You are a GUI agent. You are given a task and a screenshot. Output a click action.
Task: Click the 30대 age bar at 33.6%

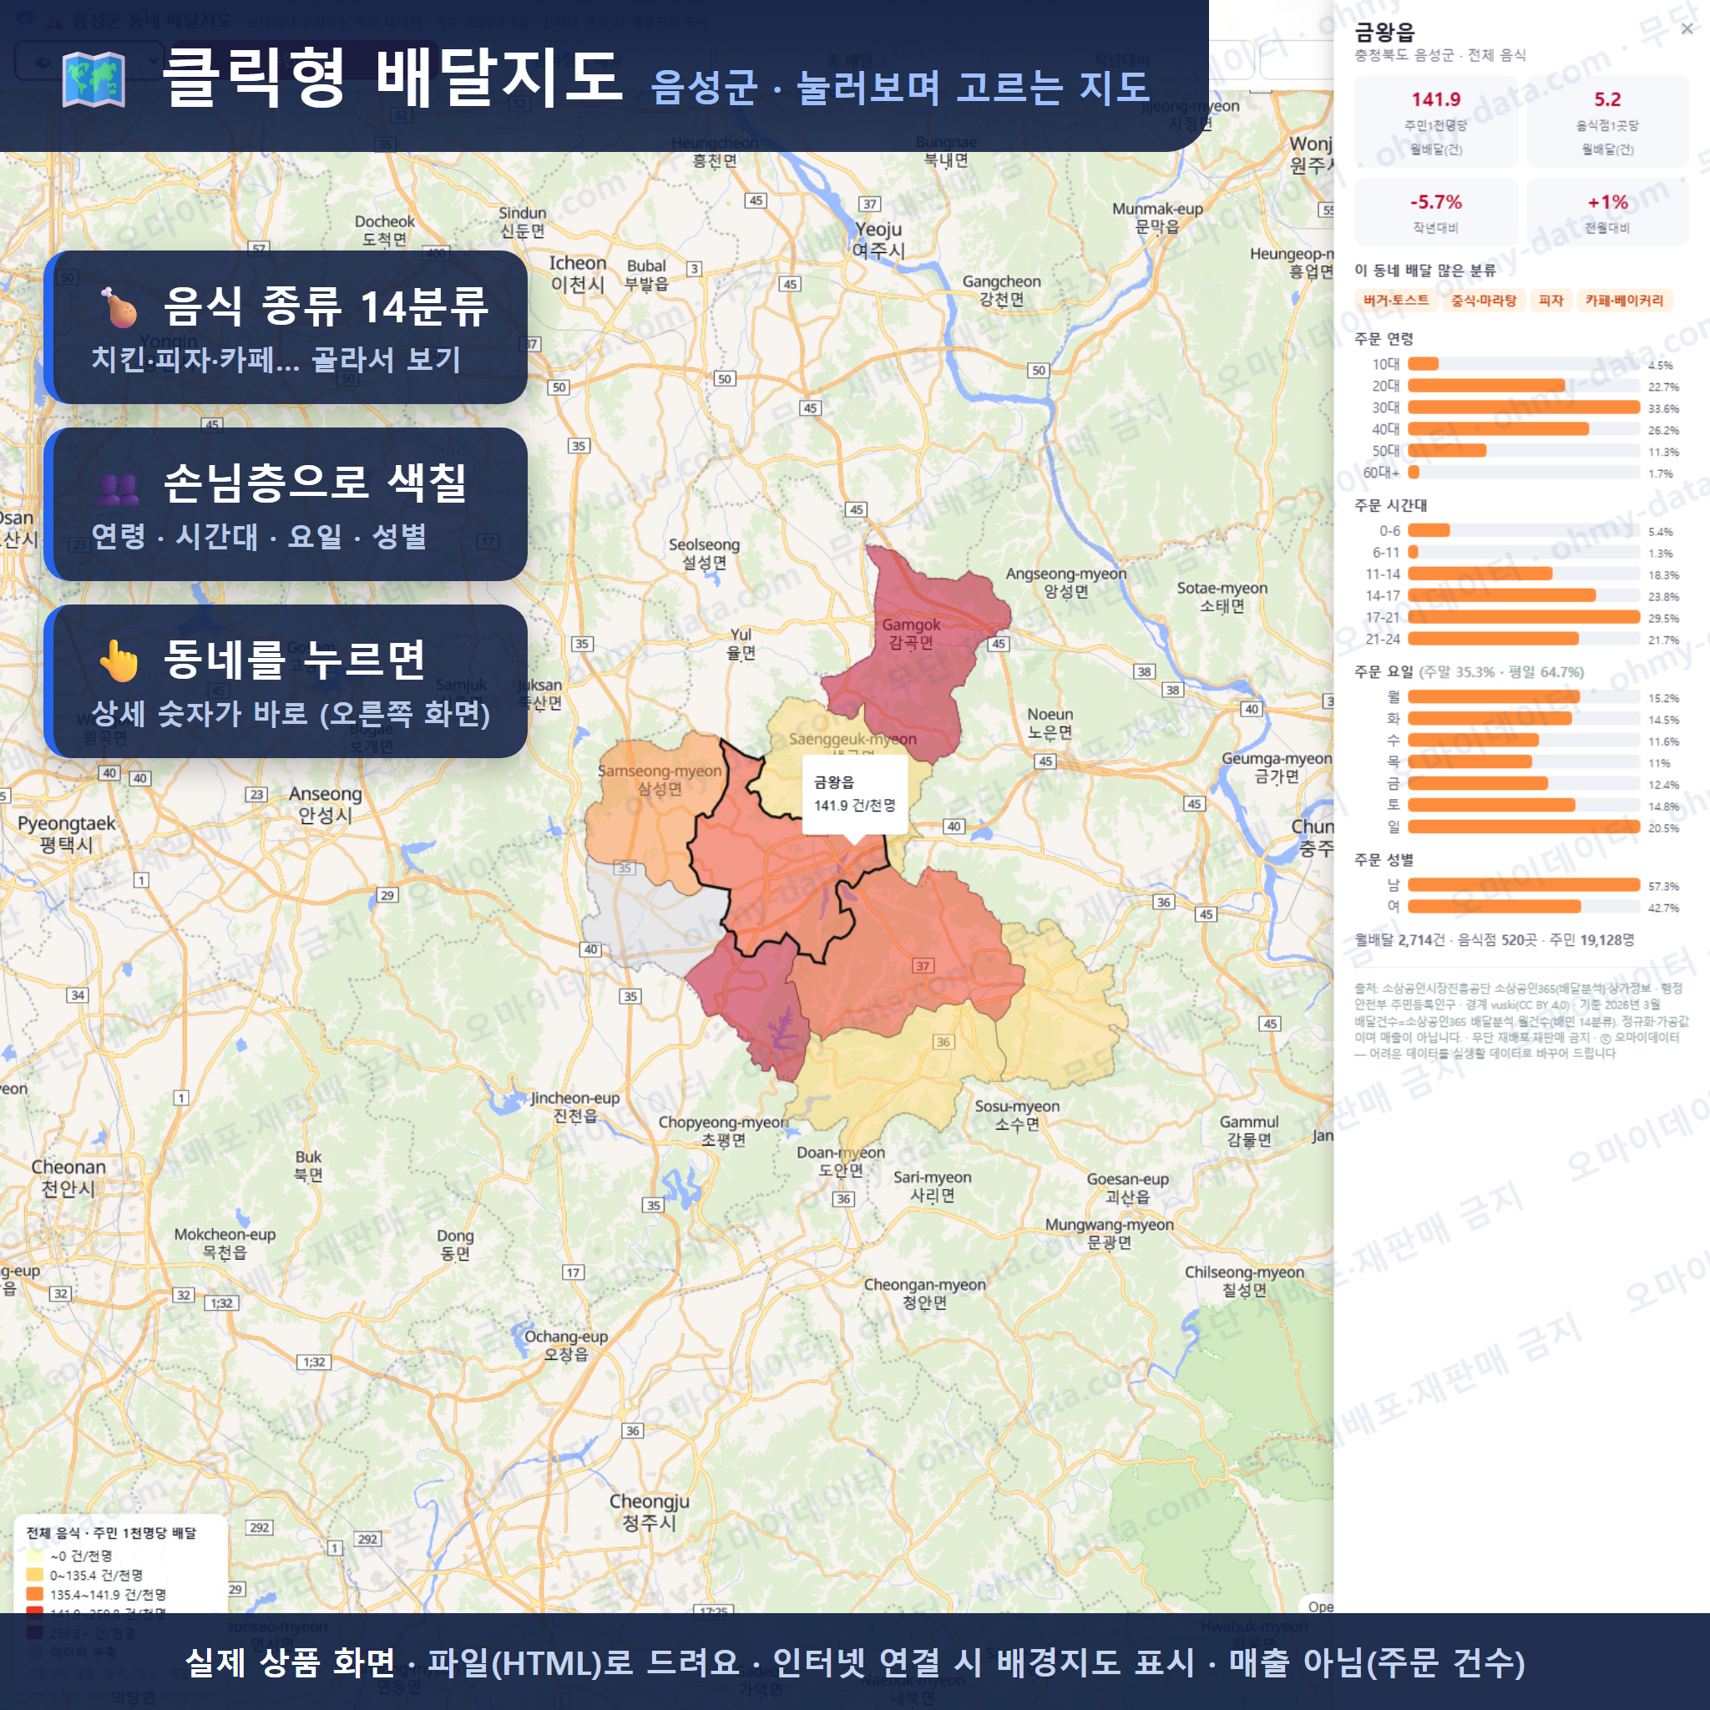[1523, 407]
